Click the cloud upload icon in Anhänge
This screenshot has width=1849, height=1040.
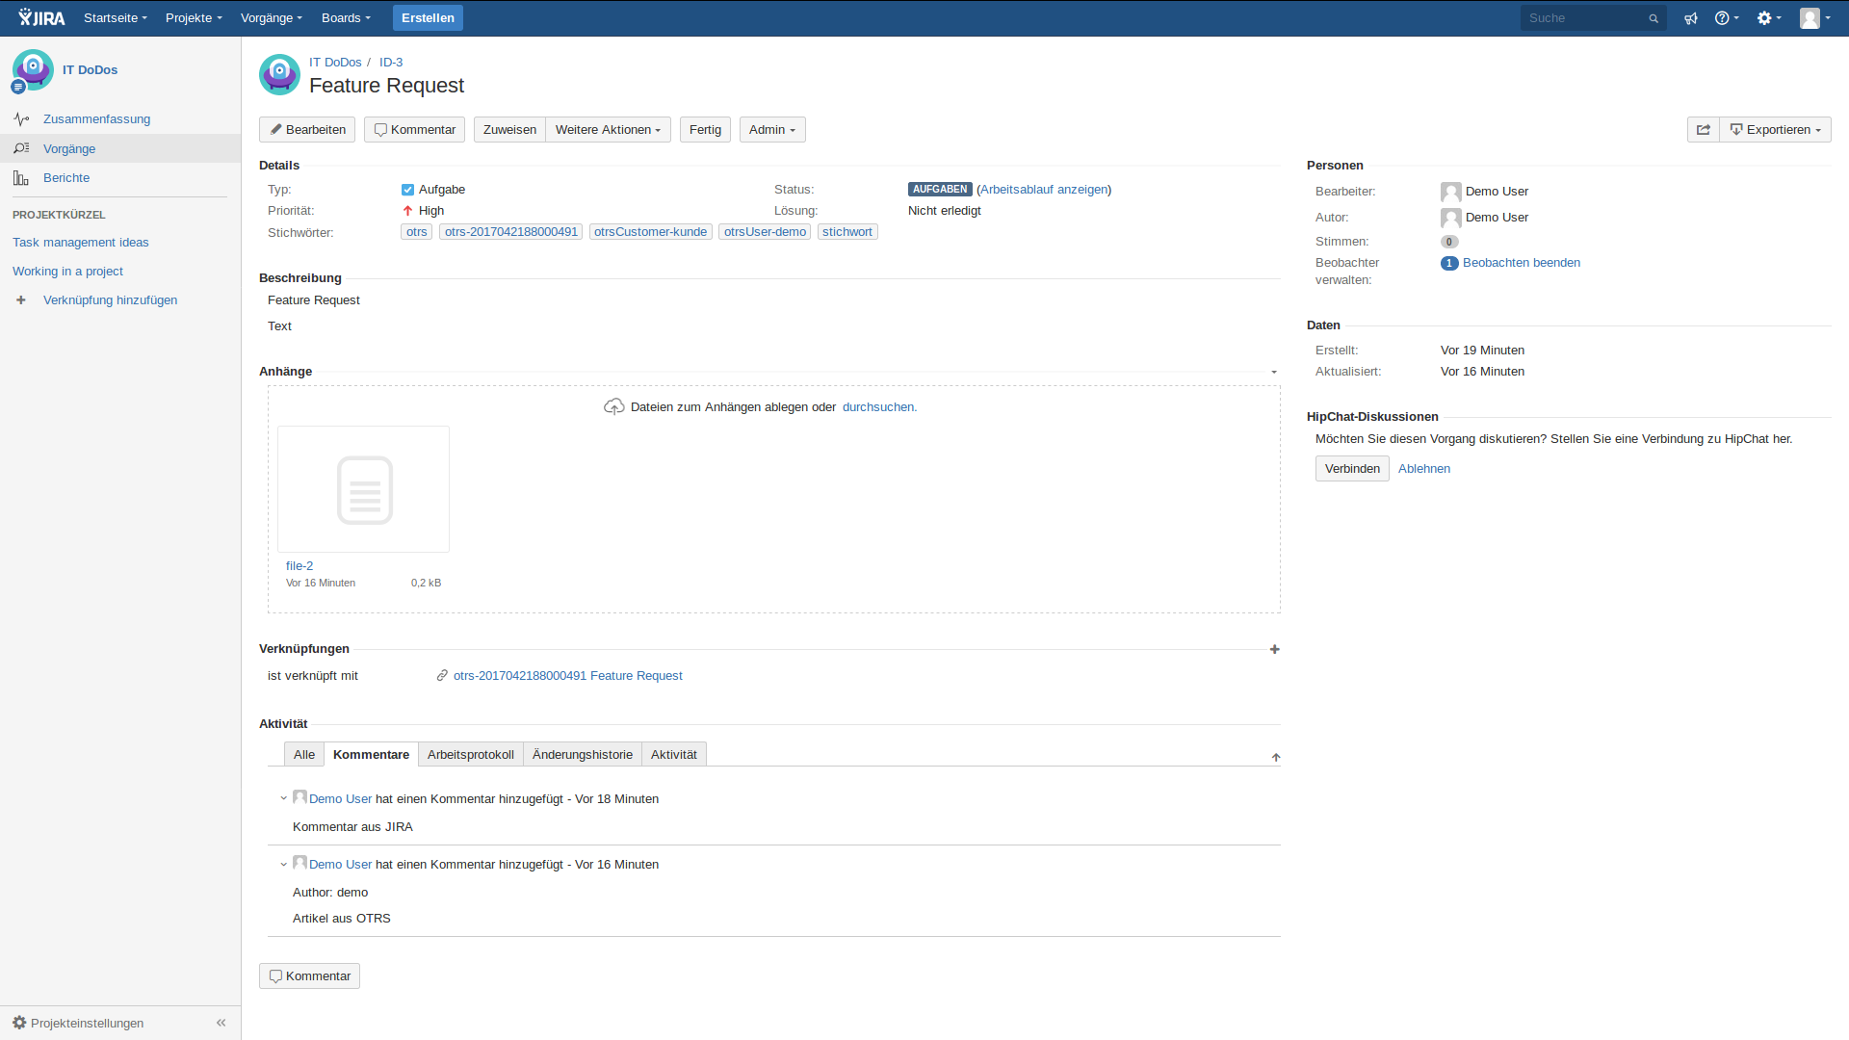point(614,407)
